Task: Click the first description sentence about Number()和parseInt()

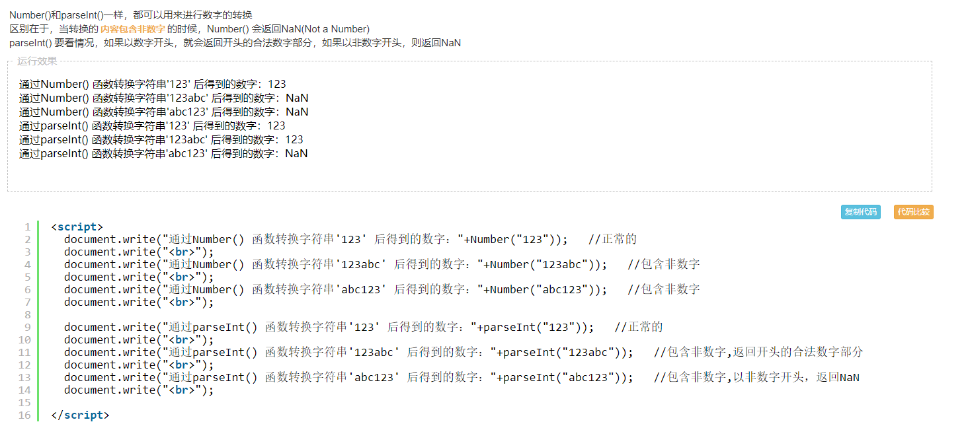Action: click(131, 15)
